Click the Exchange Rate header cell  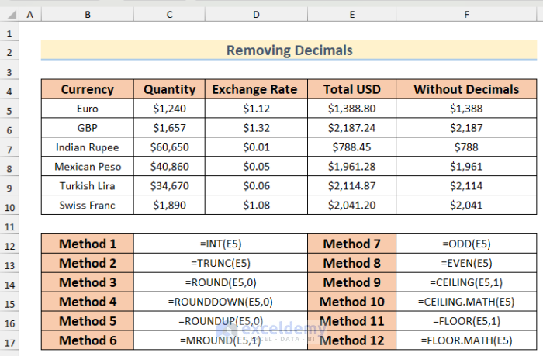click(x=256, y=89)
